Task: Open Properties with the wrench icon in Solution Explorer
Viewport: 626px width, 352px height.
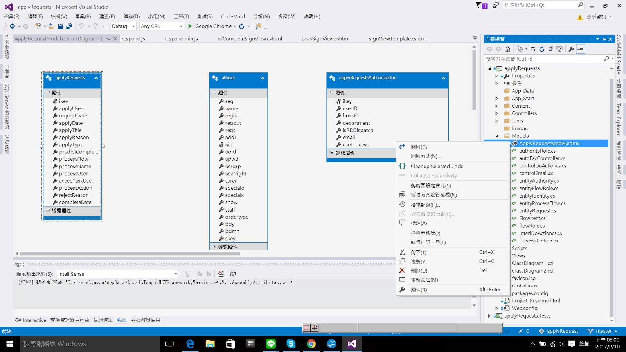Action: pyautogui.click(x=572, y=48)
